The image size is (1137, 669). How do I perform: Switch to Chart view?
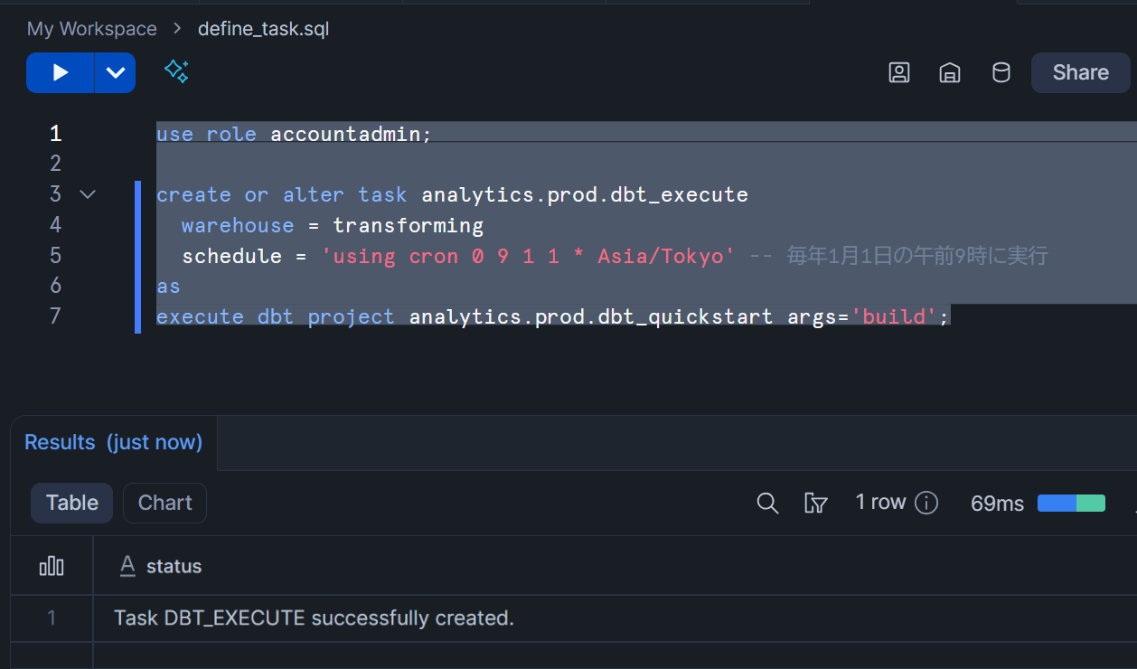point(164,503)
